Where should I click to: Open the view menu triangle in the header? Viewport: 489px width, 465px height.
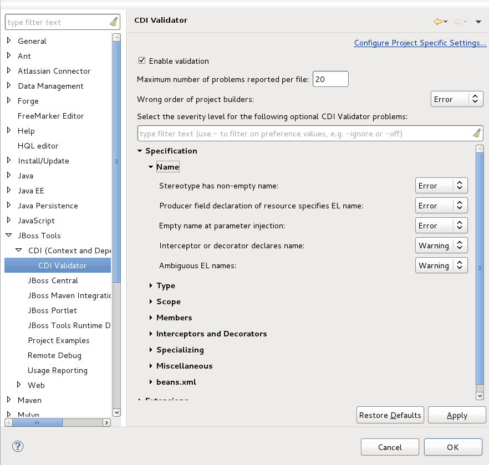478,21
